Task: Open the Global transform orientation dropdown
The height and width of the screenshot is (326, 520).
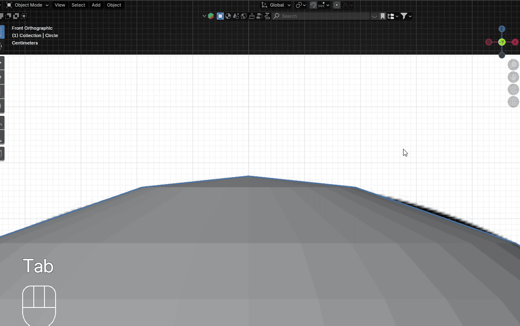Action: tap(276, 5)
